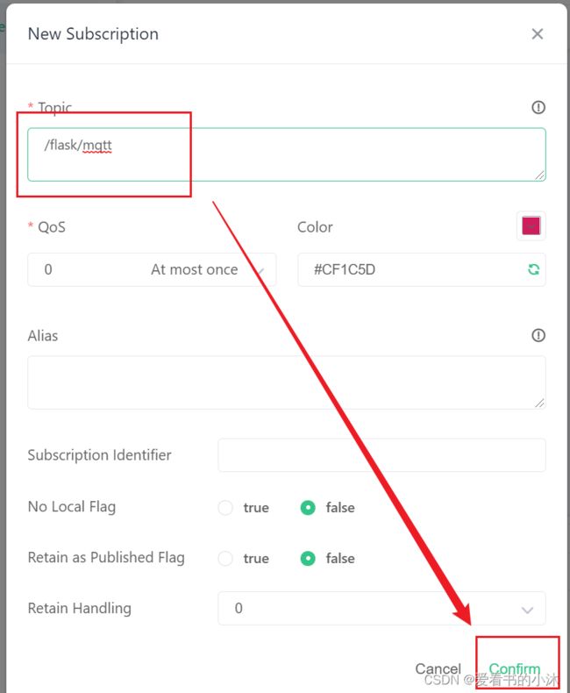
Task: Expand Retain Handling options via chevron arrow
Action: (527, 611)
